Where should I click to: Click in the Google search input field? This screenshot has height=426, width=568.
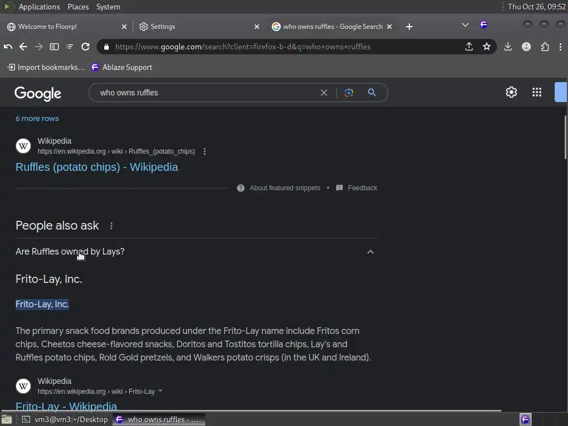click(x=206, y=93)
